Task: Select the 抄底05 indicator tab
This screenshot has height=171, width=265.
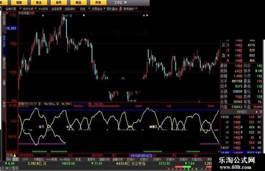Action: [184, 159]
